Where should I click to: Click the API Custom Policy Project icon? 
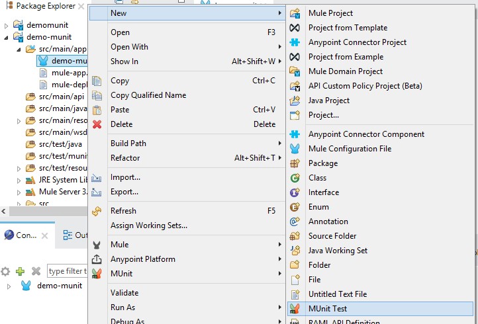(295, 86)
